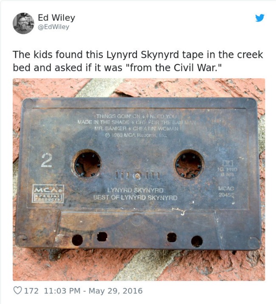The height and width of the screenshot is (304, 276).
Task: Click the 172 likes count
Action: tap(31, 291)
